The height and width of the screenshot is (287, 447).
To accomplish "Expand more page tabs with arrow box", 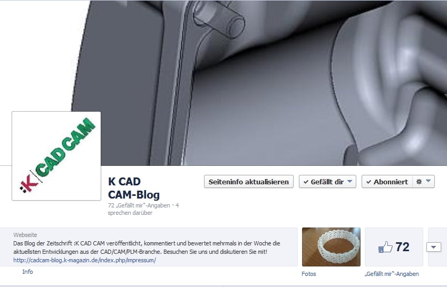I will tap(434, 247).
